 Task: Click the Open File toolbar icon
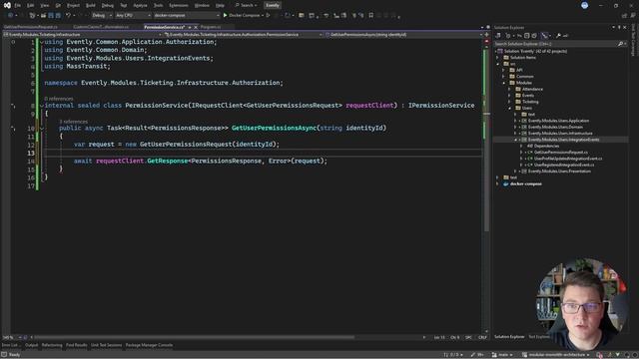(x=43, y=16)
